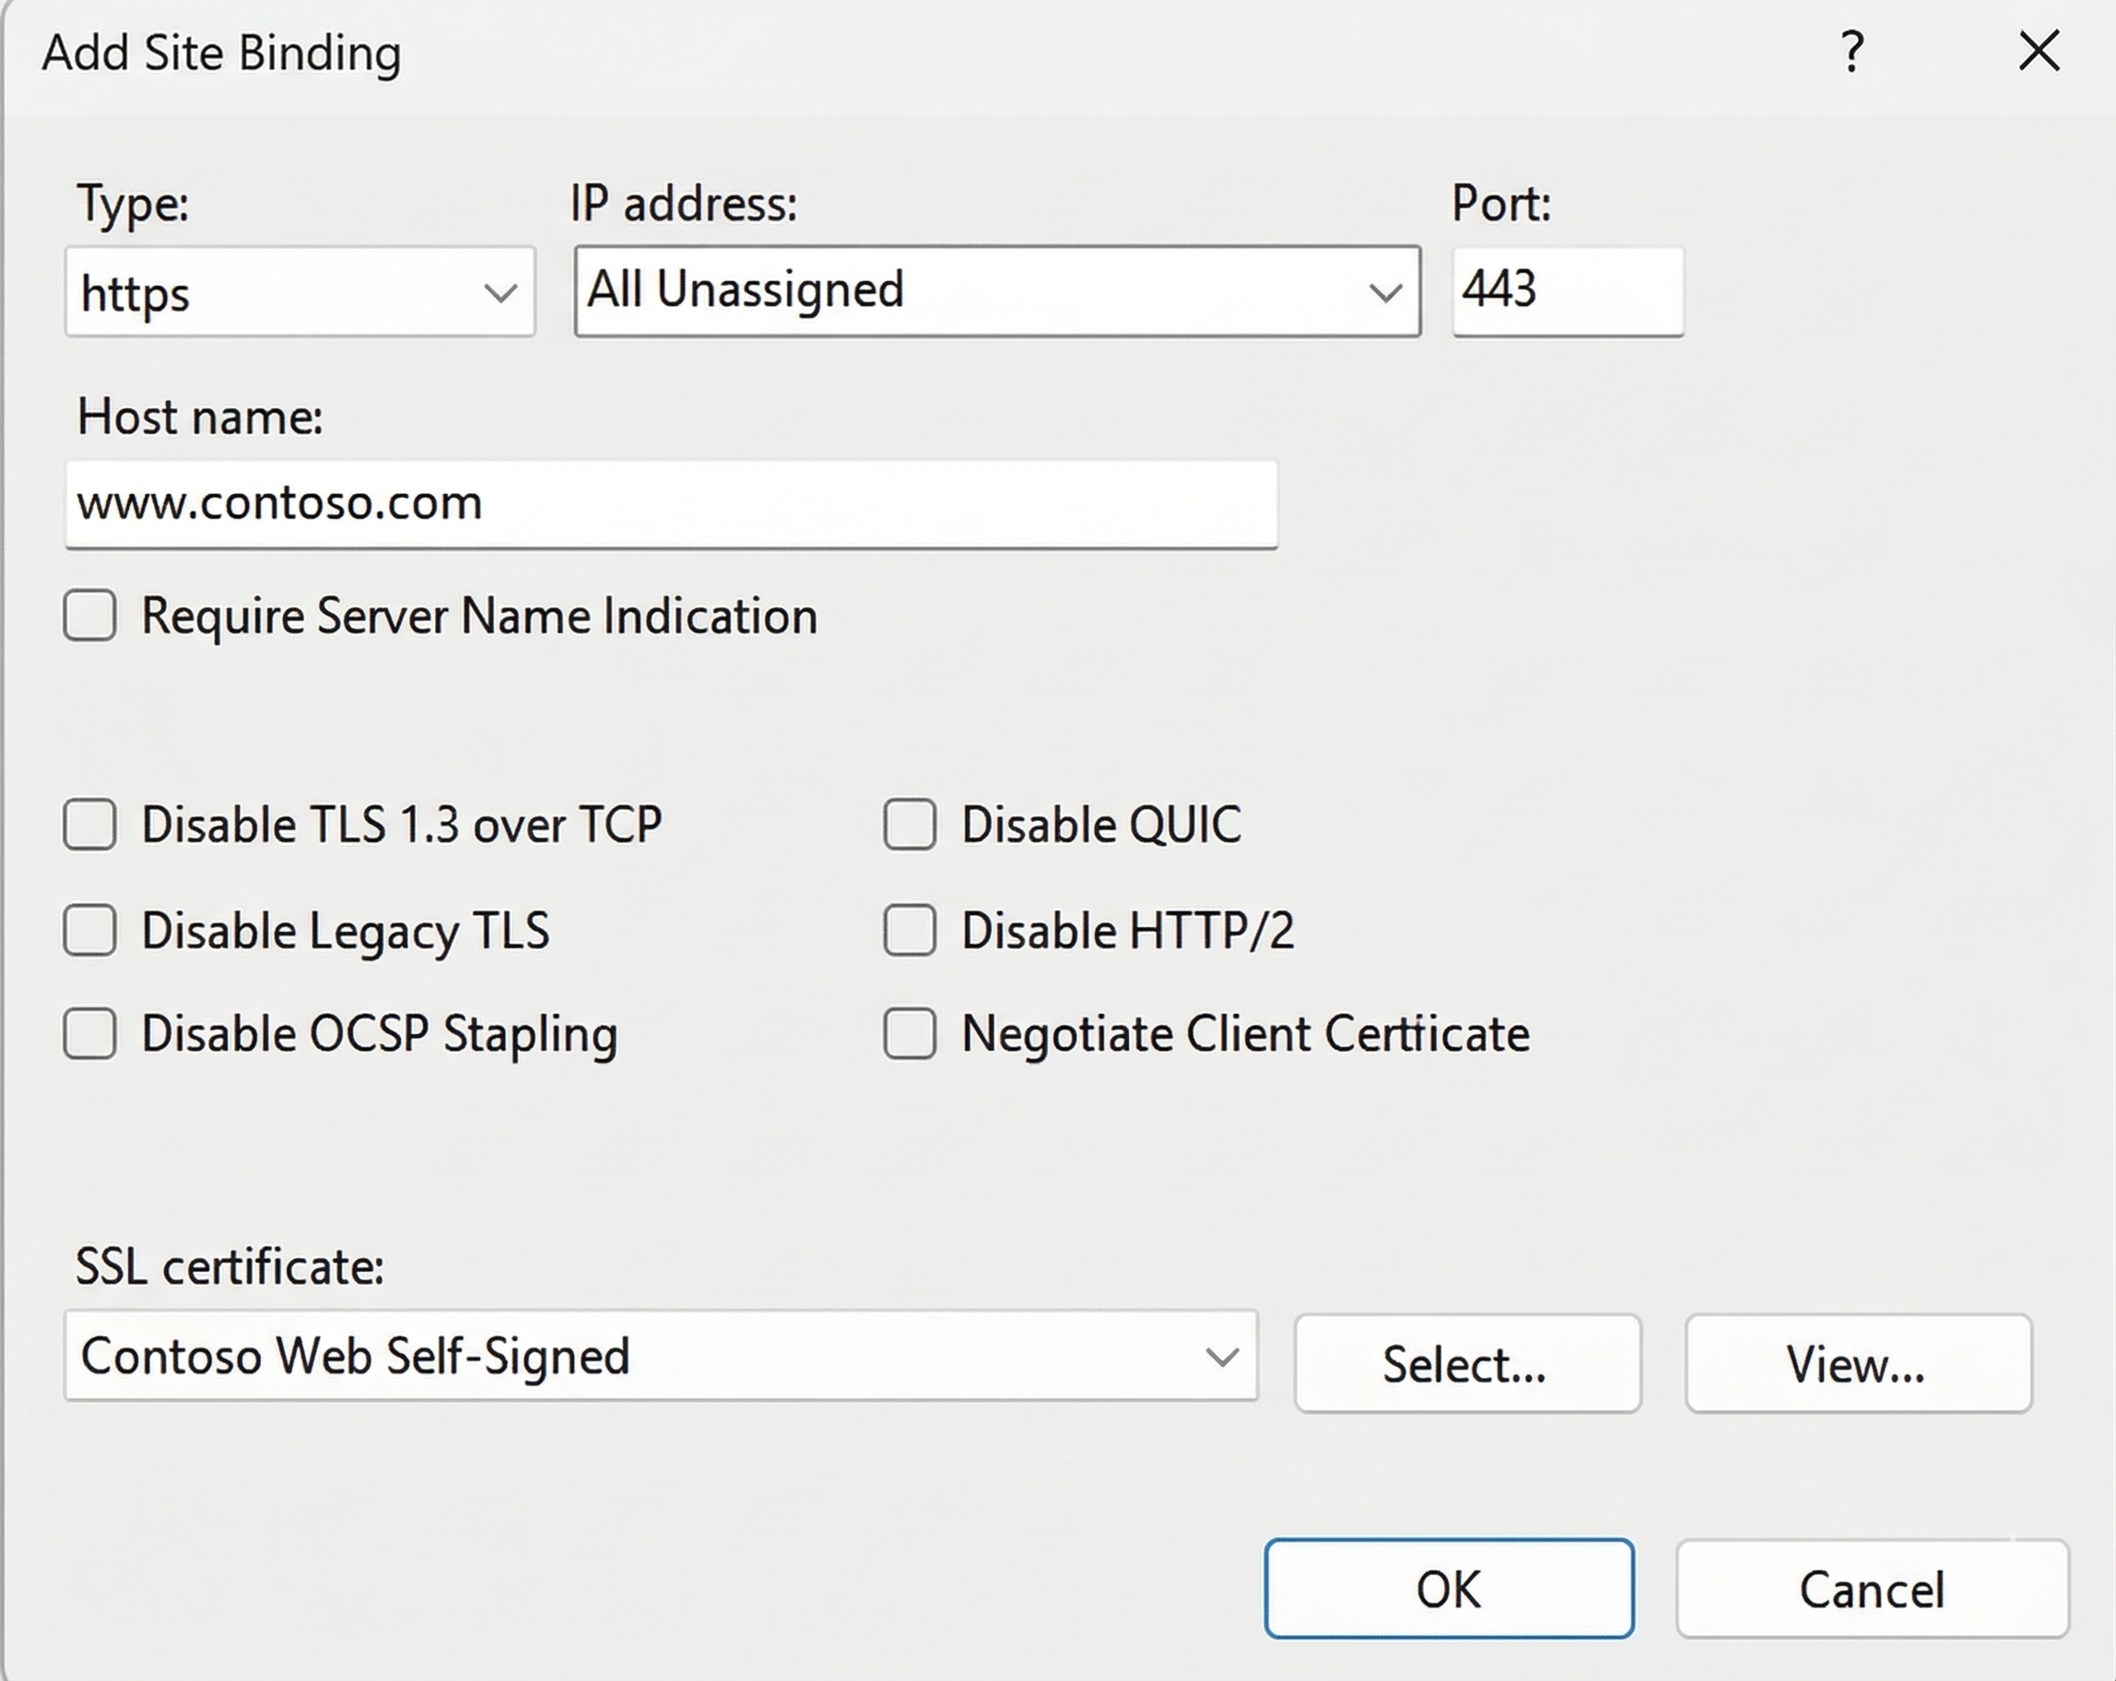Close the Add Site Binding dialog
This screenshot has height=1681, width=2116.
click(2039, 51)
